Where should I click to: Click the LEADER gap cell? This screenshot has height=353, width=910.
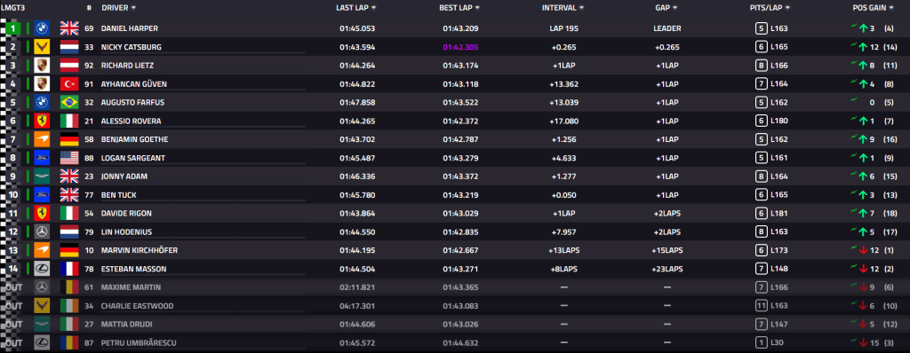click(667, 28)
